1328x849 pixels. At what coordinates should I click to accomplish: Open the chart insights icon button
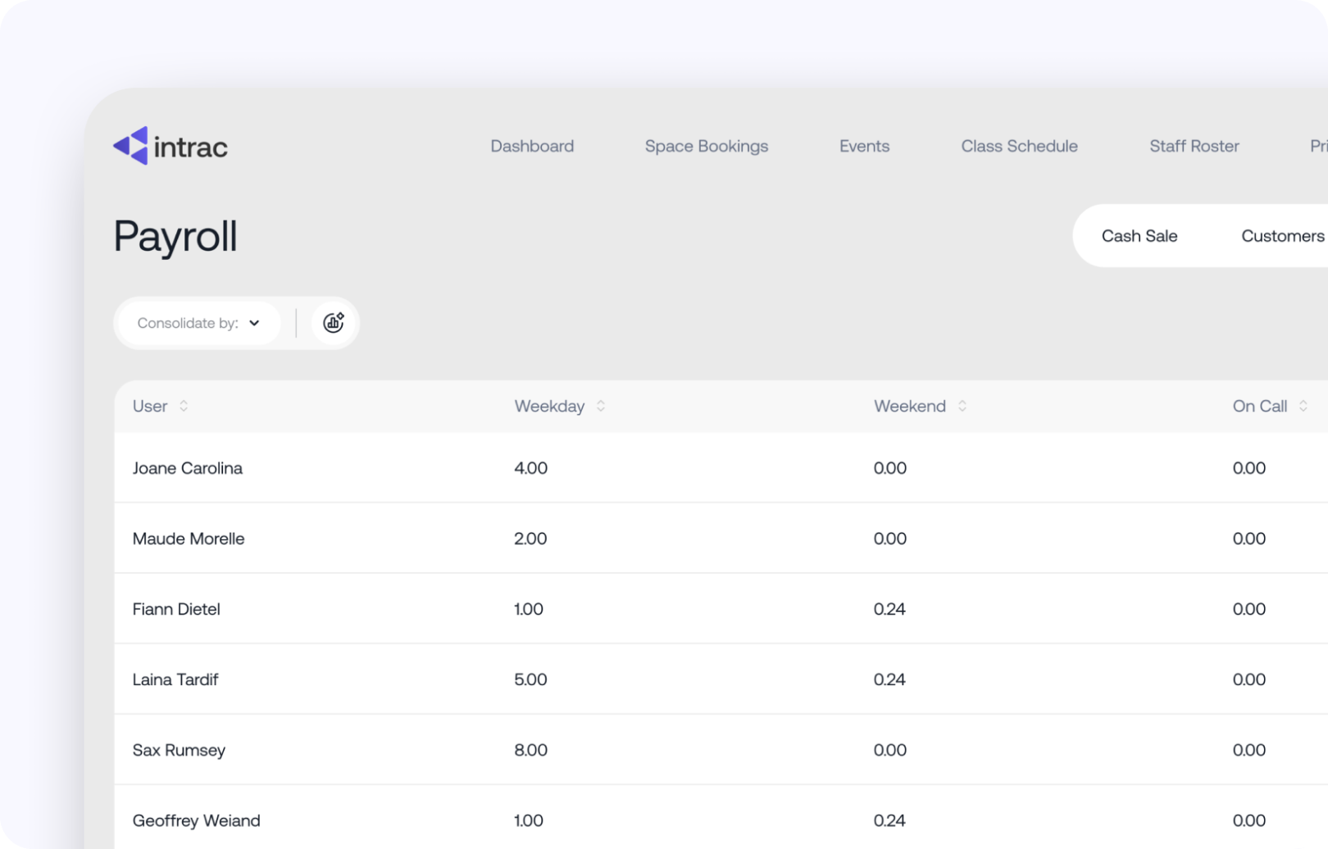tap(334, 323)
